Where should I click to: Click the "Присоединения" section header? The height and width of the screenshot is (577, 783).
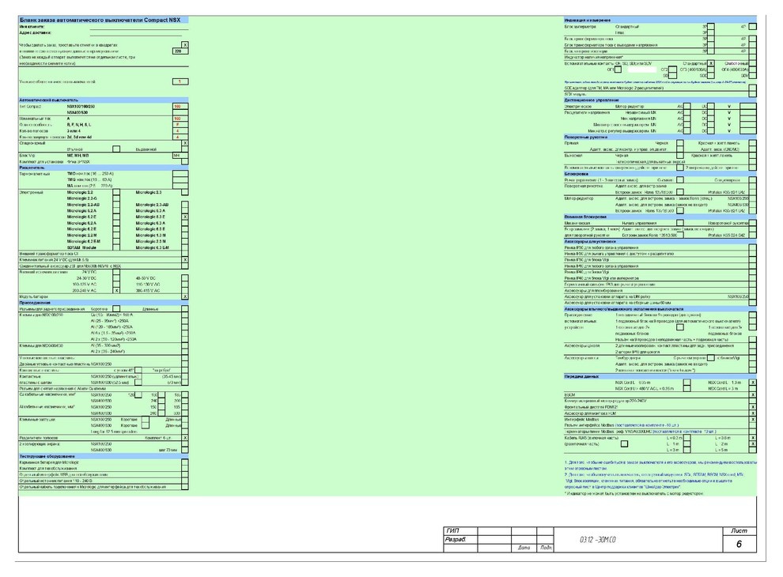(x=104, y=303)
